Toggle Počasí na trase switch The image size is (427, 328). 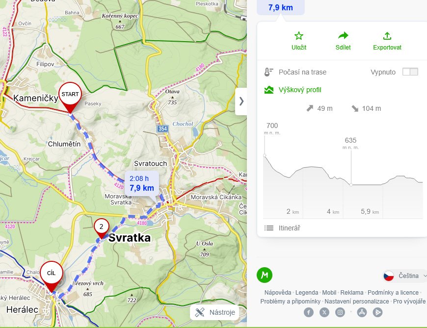pos(410,72)
